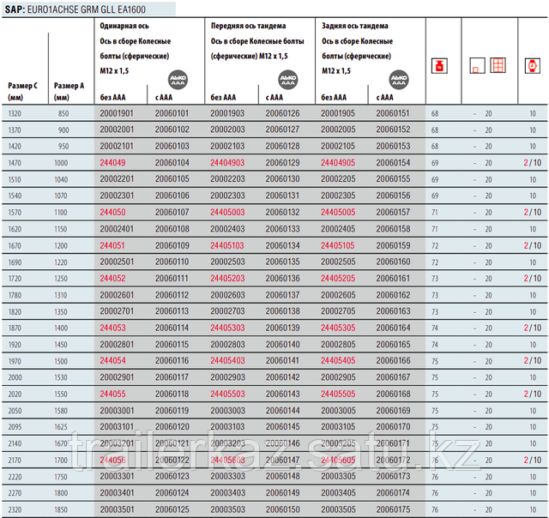Click size C value 2095
This screenshot has width=549, height=518.
(x=15, y=427)
